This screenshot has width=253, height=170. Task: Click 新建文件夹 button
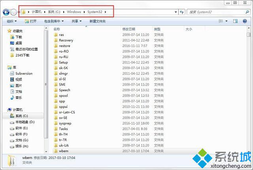tap(98, 21)
